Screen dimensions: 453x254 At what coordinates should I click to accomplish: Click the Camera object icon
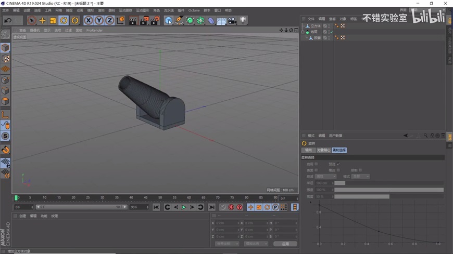pos(232,21)
